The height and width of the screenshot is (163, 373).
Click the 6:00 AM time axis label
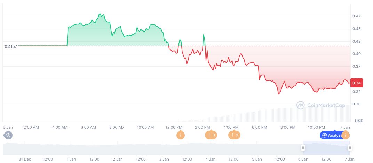pos(88,128)
